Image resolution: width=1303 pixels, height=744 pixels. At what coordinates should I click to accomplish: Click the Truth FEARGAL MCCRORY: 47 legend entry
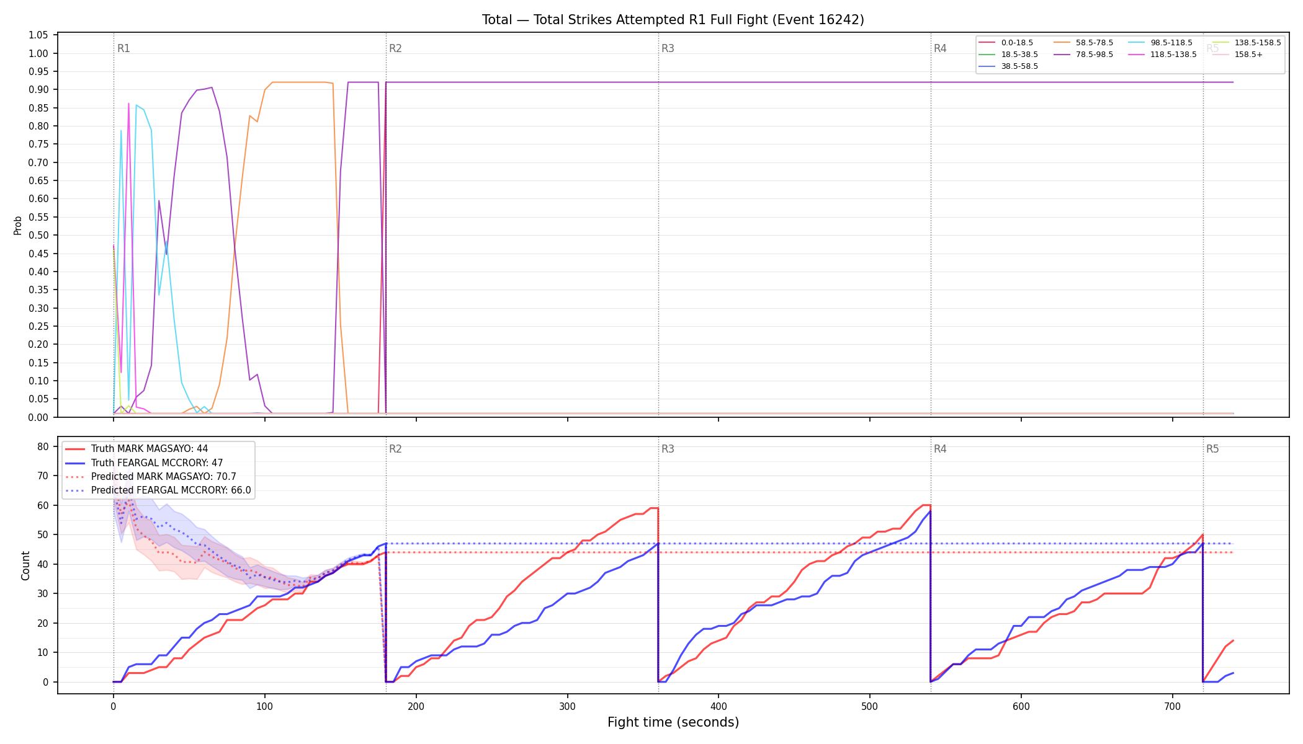tap(144, 463)
